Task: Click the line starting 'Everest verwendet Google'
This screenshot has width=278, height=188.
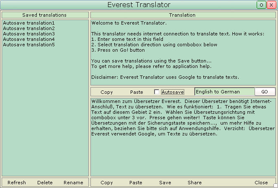Action: tap(154, 134)
